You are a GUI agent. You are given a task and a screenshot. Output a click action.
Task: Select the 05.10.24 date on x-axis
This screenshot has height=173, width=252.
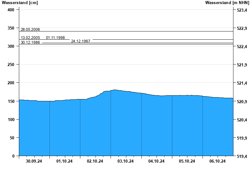click(187, 161)
